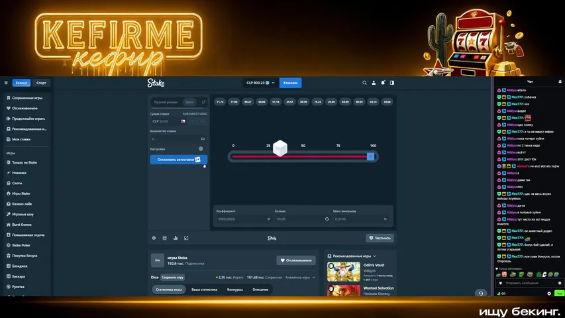Open the Честность fairness button
Screen dimensions: 565x318
tap(380, 238)
